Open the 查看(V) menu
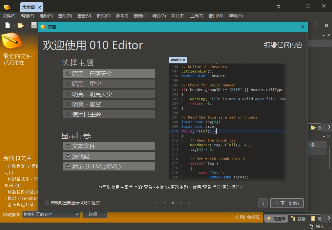Viewport: 332px width, 230px height. tap(84, 16)
